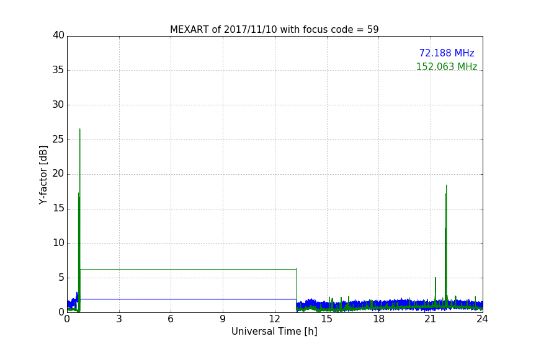Click the y-axis tick label '5'
This screenshot has height=357, width=536.
[x=61, y=278]
